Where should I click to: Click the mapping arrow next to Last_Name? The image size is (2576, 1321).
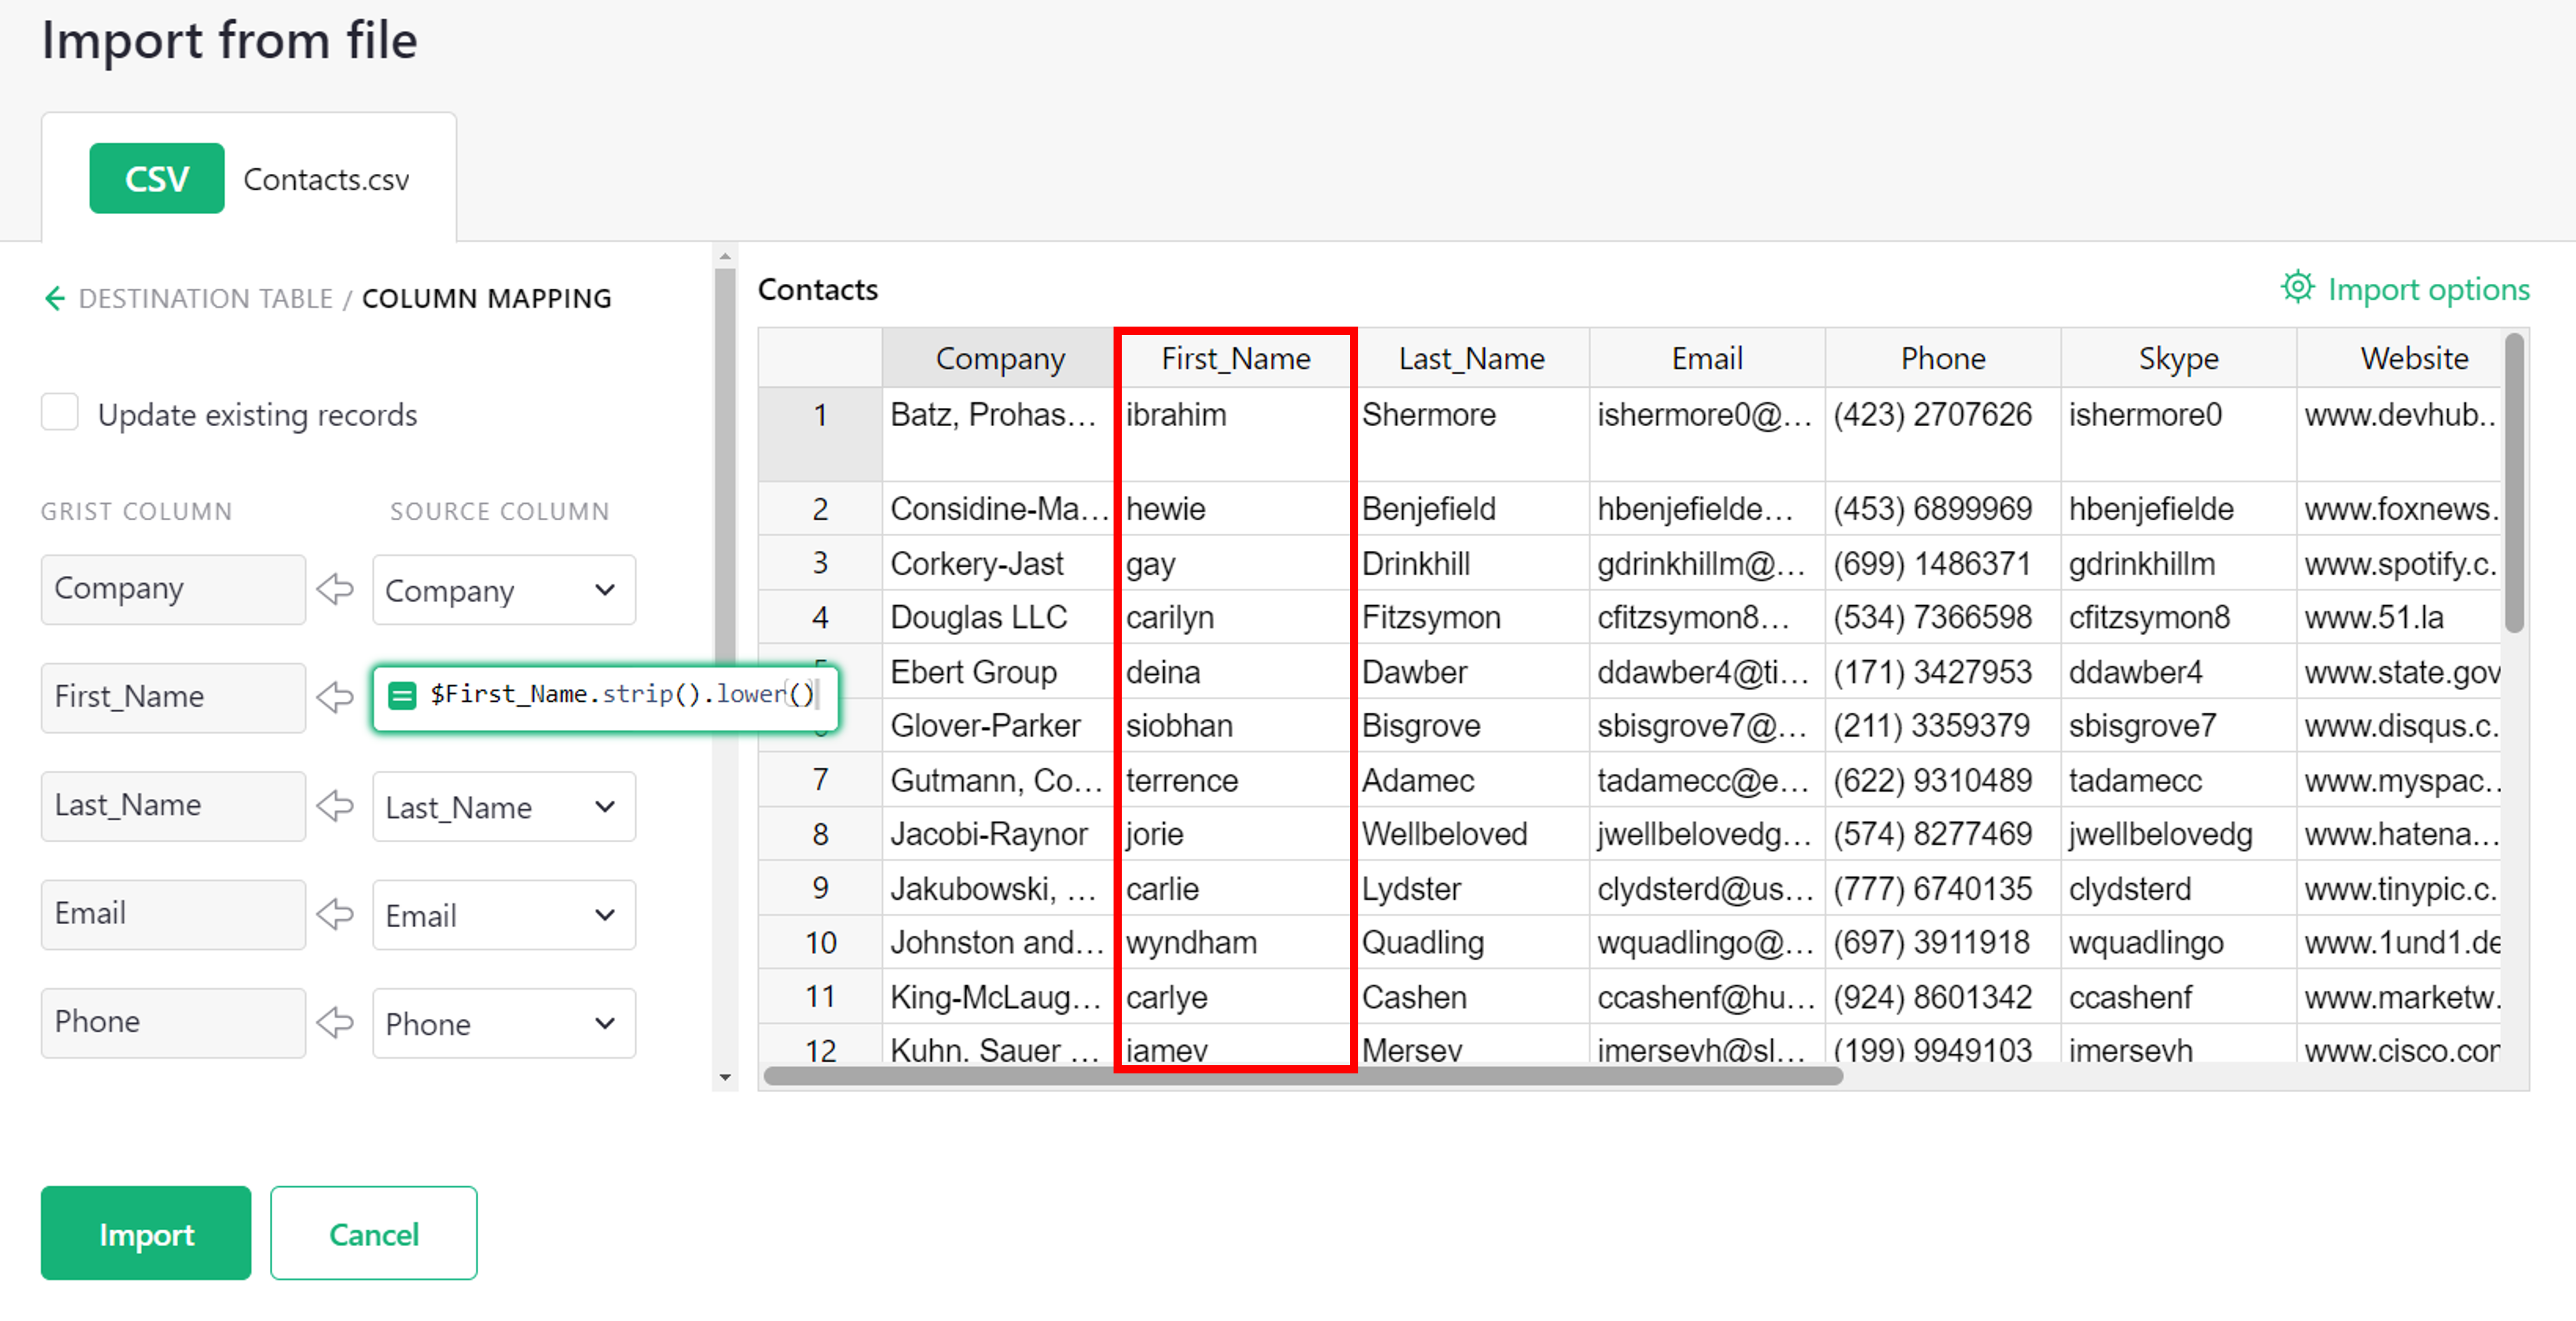pyautogui.click(x=336, y=805)
